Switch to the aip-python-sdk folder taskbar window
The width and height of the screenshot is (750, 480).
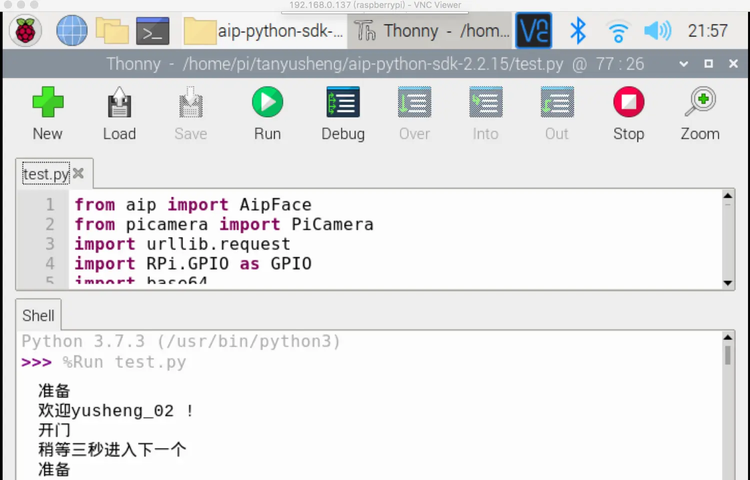pos(264,31)
